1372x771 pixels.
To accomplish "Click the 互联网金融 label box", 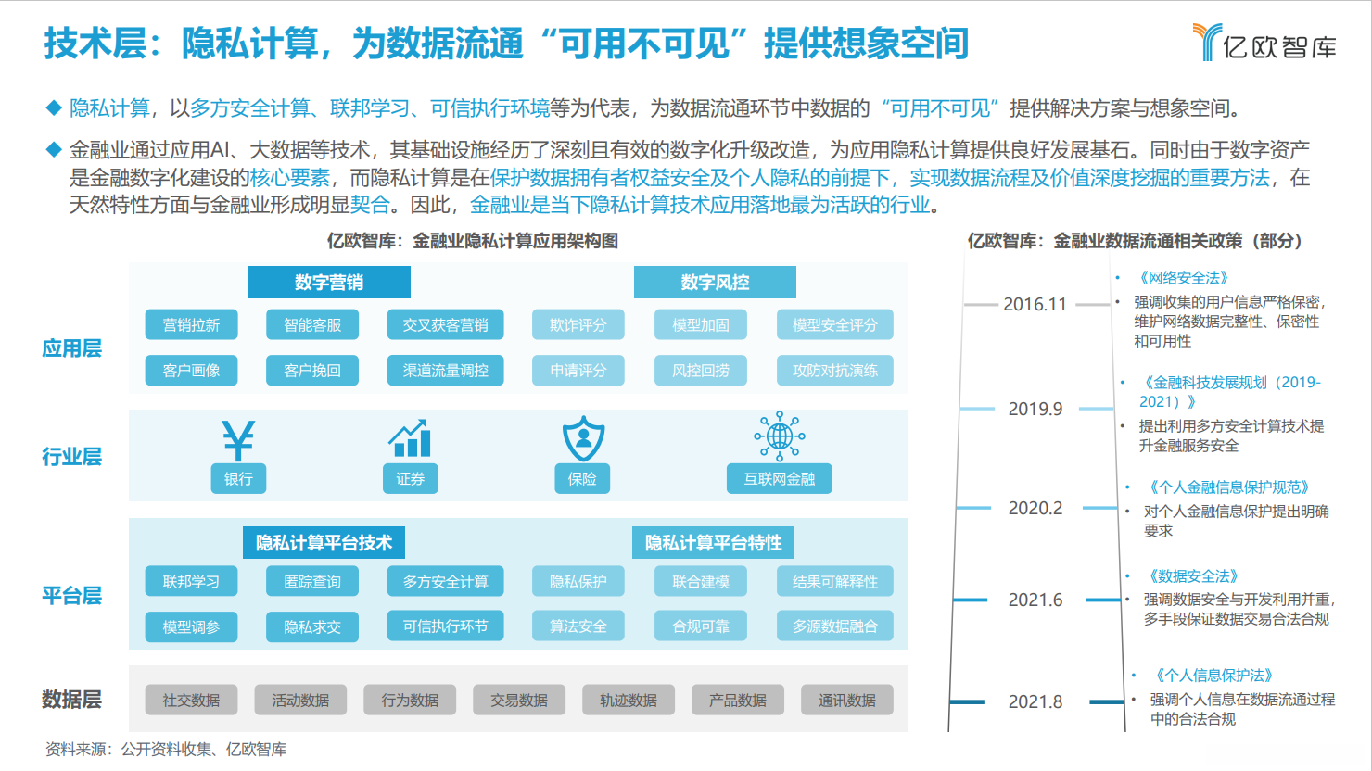I will (780, 479).
